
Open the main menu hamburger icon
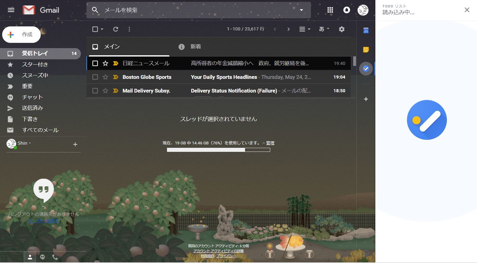point(11,10)
